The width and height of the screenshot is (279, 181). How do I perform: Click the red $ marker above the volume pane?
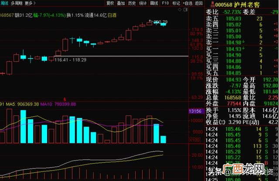[65, 99]
